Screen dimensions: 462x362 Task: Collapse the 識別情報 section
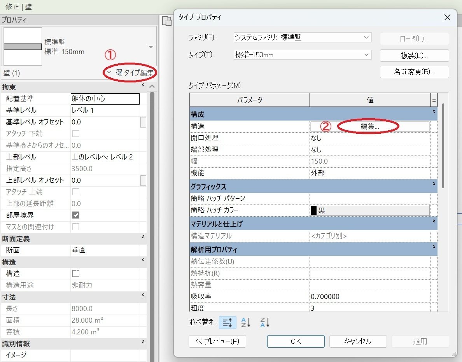pos(143,342)
